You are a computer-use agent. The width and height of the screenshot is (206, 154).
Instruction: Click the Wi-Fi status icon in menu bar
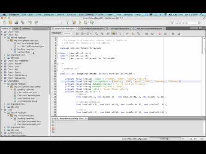click(166, 15)
